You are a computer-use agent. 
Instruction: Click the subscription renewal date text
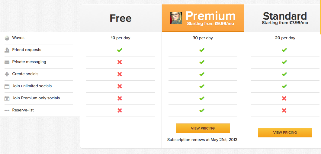pos(203,140)
